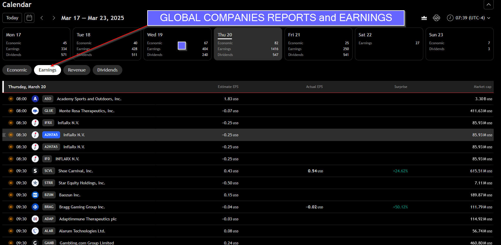Toggle the Dividends filter pill

point(107,70)
